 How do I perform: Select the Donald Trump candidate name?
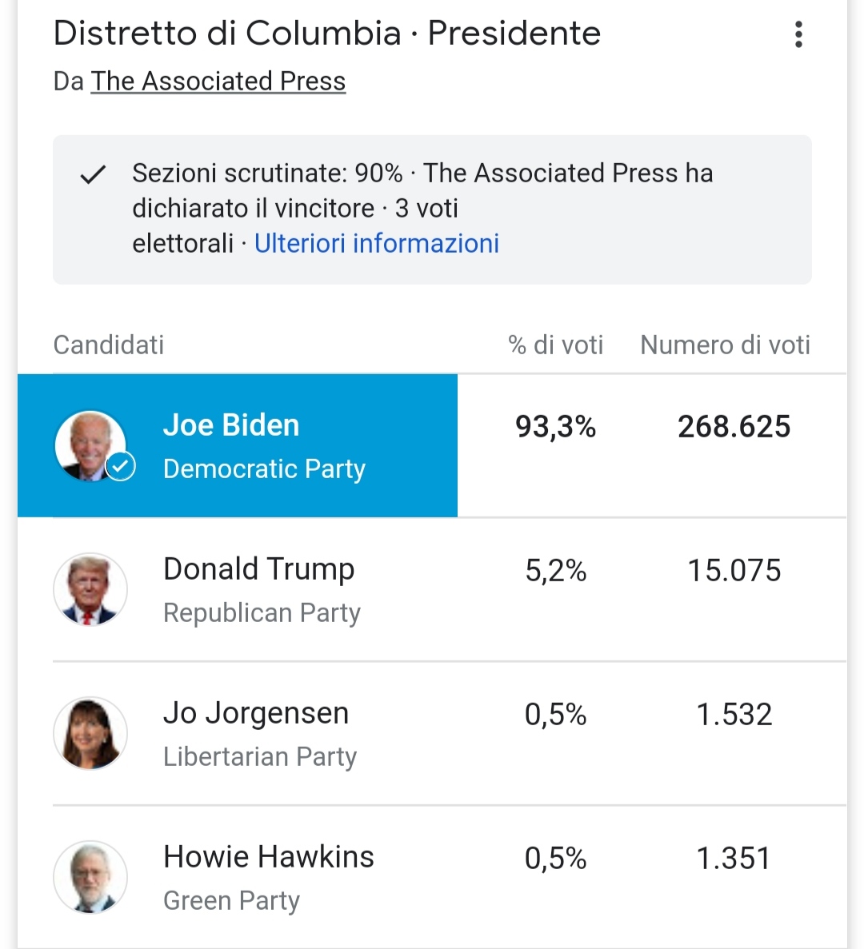click(258, 569)
